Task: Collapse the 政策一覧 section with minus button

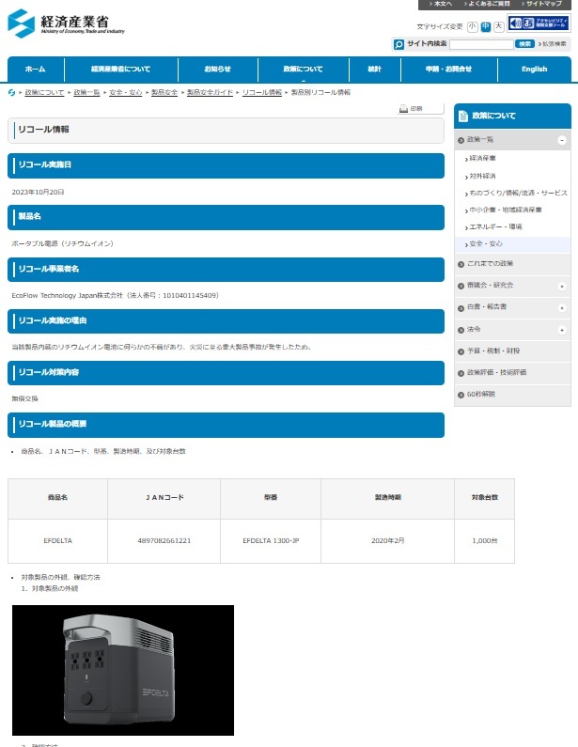Action: (x=562, y=140)
